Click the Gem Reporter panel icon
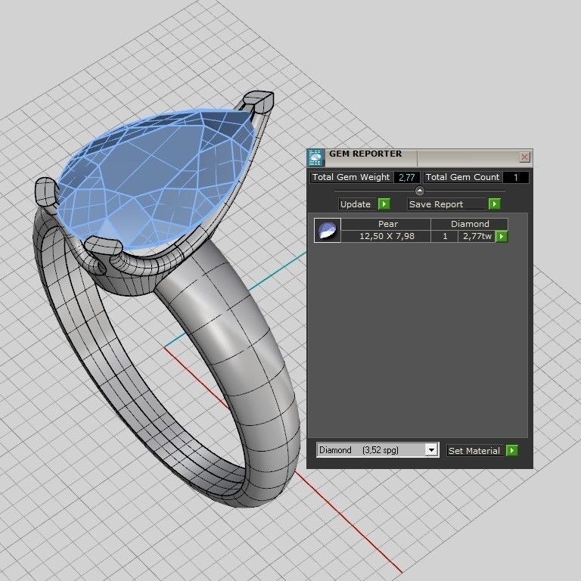Viewport: 581px width, 581px height. pos(315,158)
